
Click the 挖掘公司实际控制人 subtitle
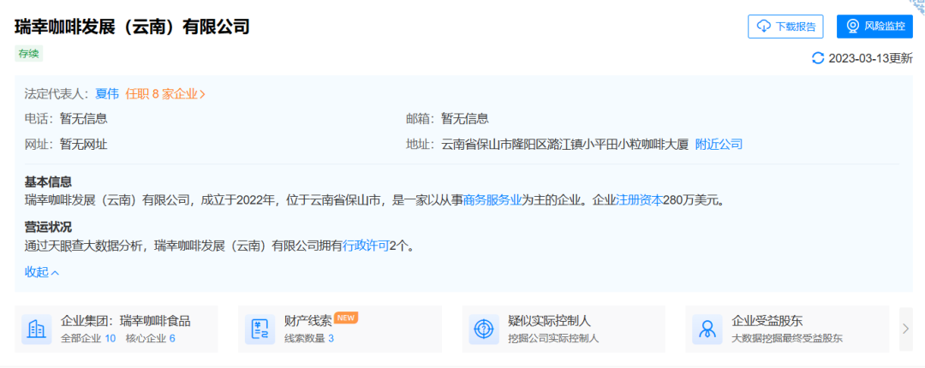pos(553,339)
